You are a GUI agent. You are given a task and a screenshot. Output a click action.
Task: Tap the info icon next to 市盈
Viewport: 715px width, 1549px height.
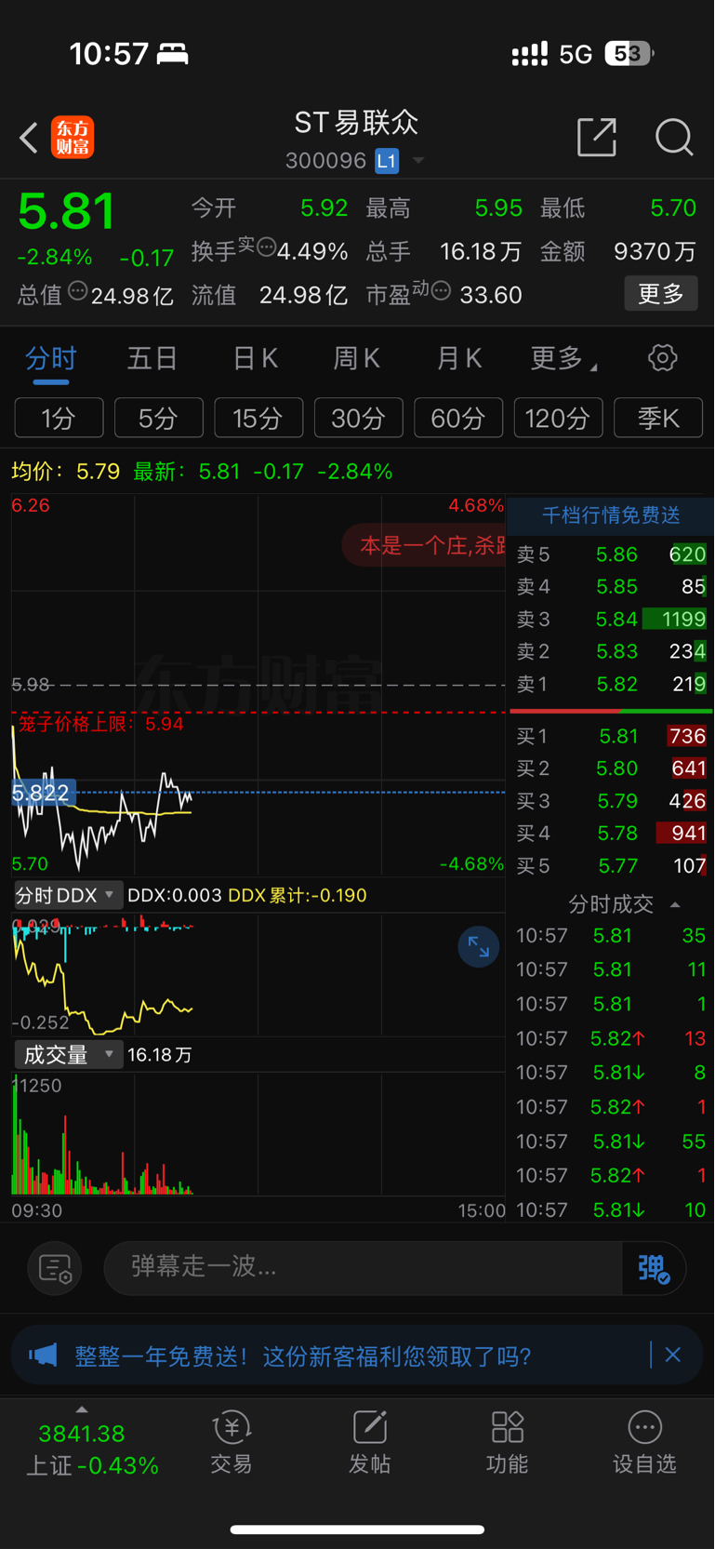[441, 292]
